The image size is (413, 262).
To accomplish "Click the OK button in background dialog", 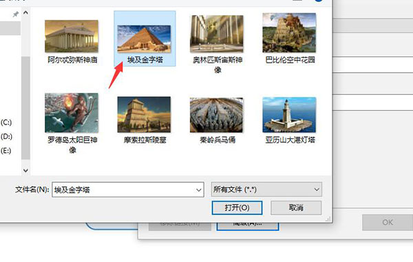I will click(388, 223).
